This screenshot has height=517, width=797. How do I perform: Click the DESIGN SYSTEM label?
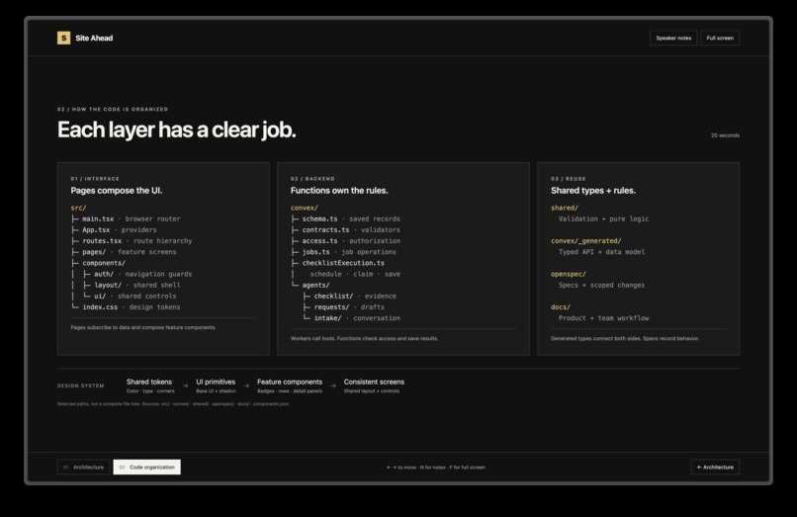point(81,386)
